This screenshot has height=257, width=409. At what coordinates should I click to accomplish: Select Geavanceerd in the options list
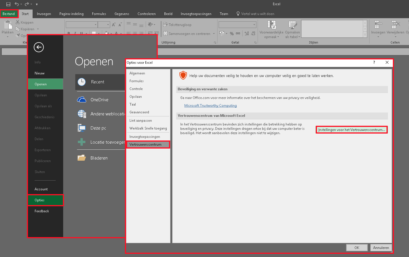[x=139, y=112]
